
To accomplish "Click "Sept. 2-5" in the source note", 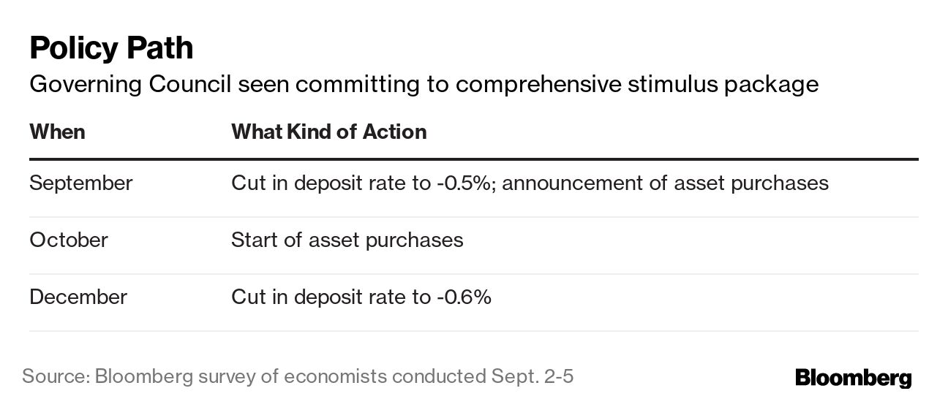I will (x=532, y=377).
